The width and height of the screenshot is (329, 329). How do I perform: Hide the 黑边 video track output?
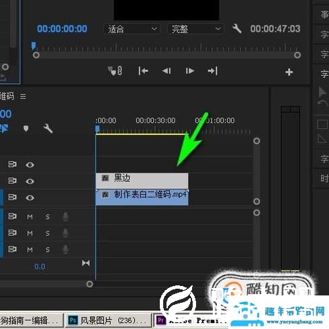click(x=30, y=181)
